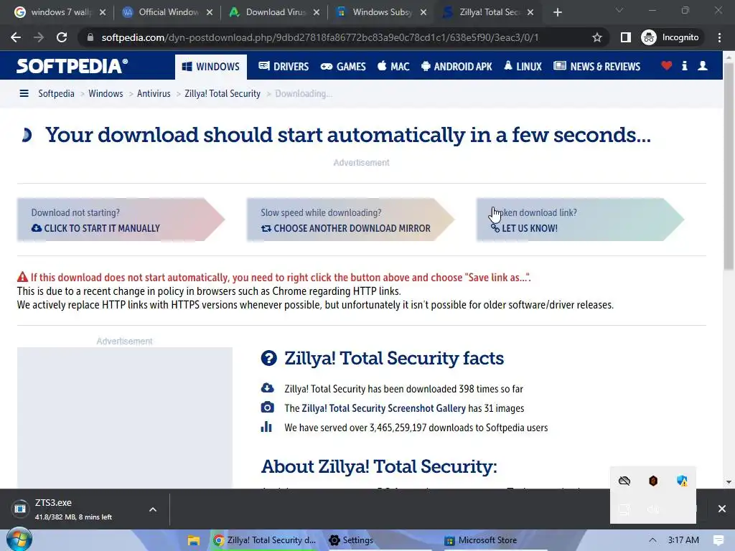Open Microsoft Store from taskbar
Image resolution: width=735 pixels, height=551 pixels.
point(481,540)
